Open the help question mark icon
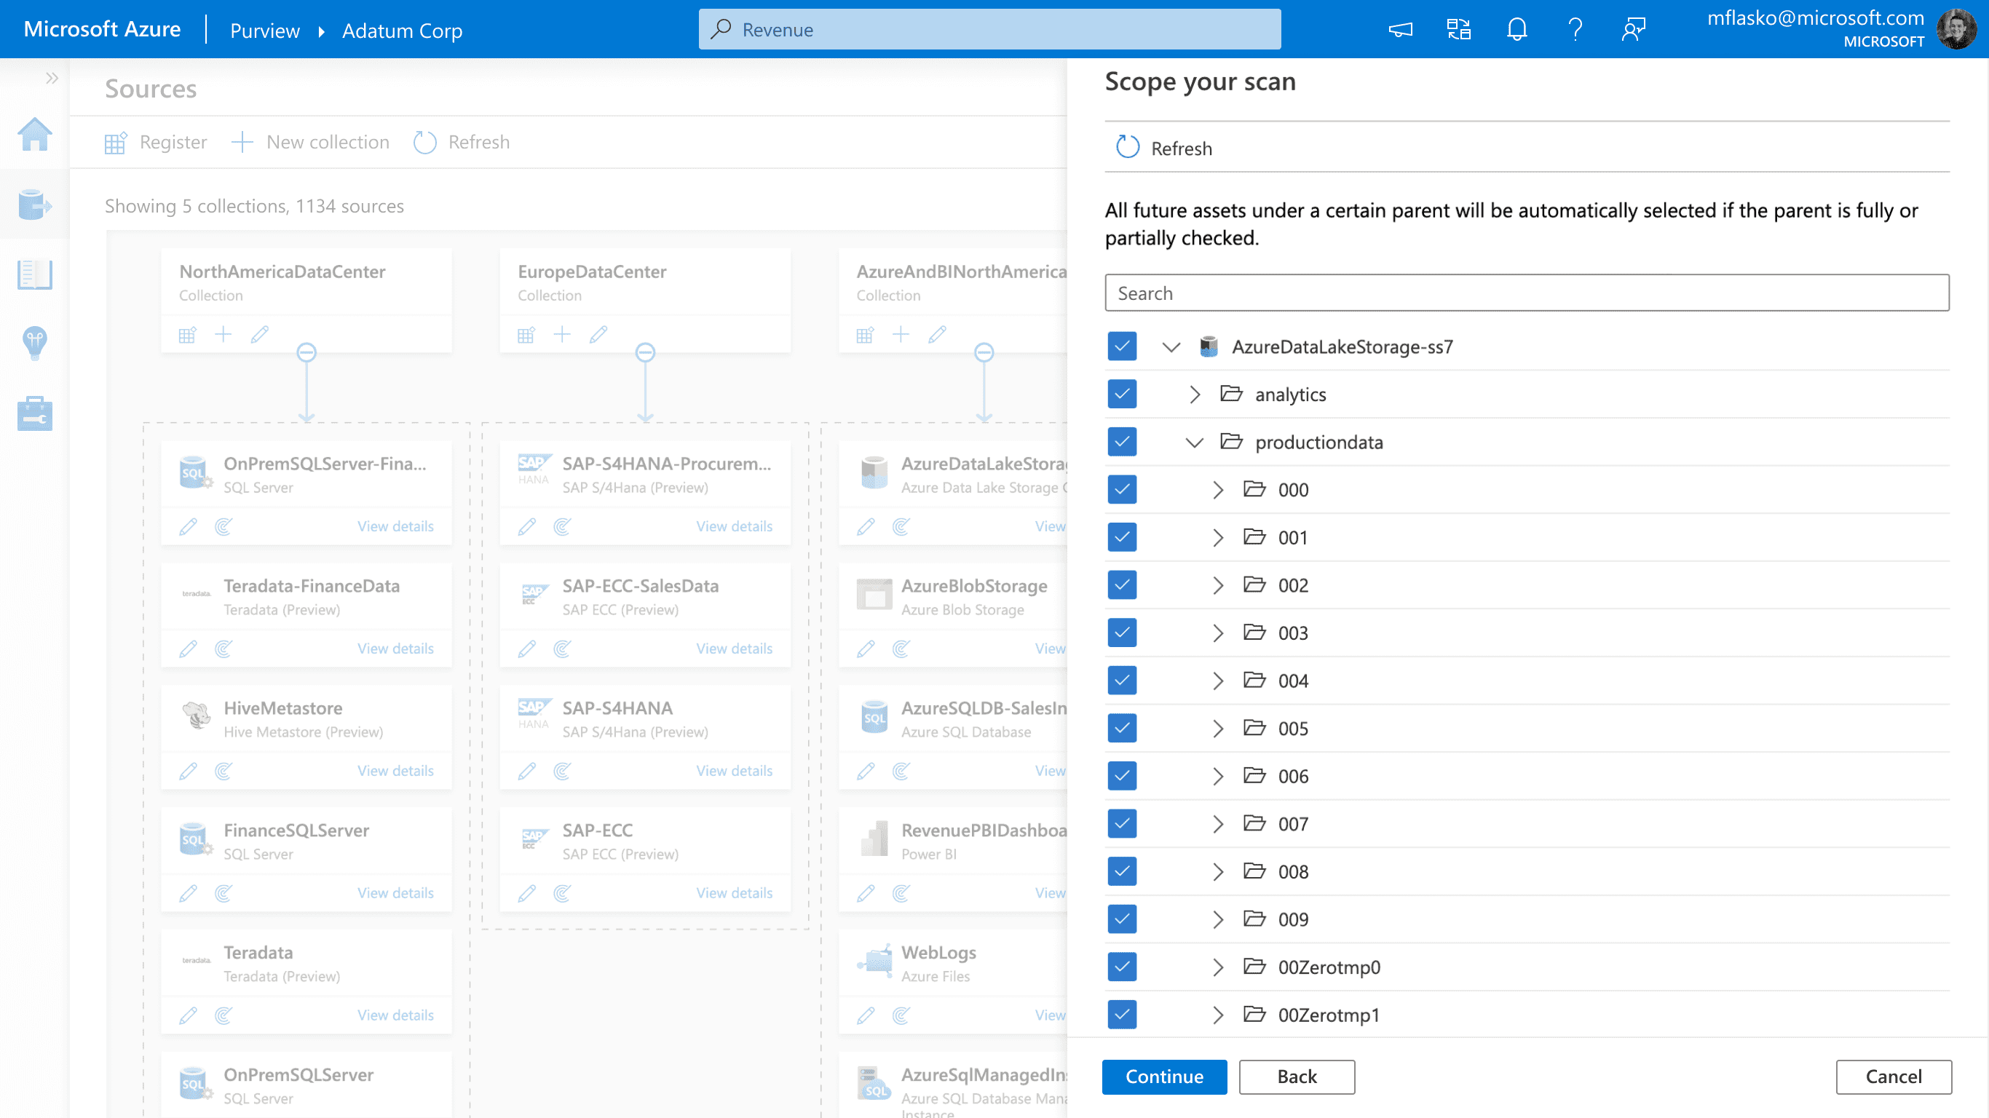 click(x=1575, y=29)
